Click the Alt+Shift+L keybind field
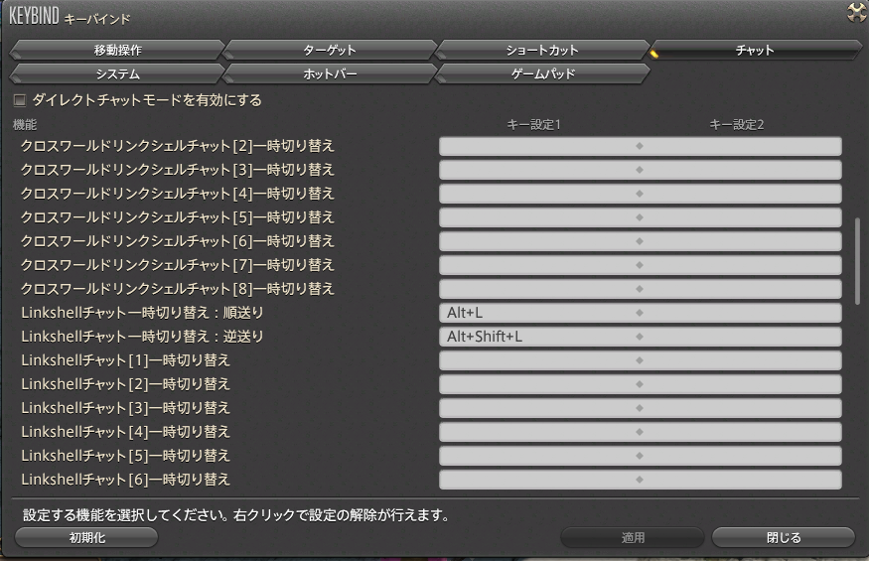 tap(539, 337)
